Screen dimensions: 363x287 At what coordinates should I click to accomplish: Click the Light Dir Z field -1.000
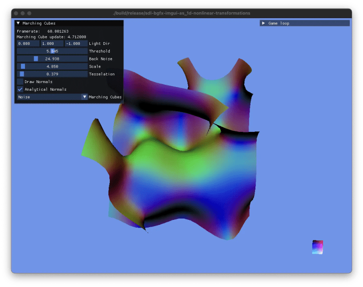tap(76, 44)
